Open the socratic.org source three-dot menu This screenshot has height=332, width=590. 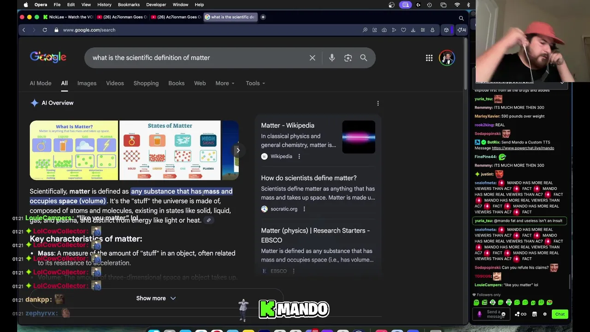tap(304, 209)
